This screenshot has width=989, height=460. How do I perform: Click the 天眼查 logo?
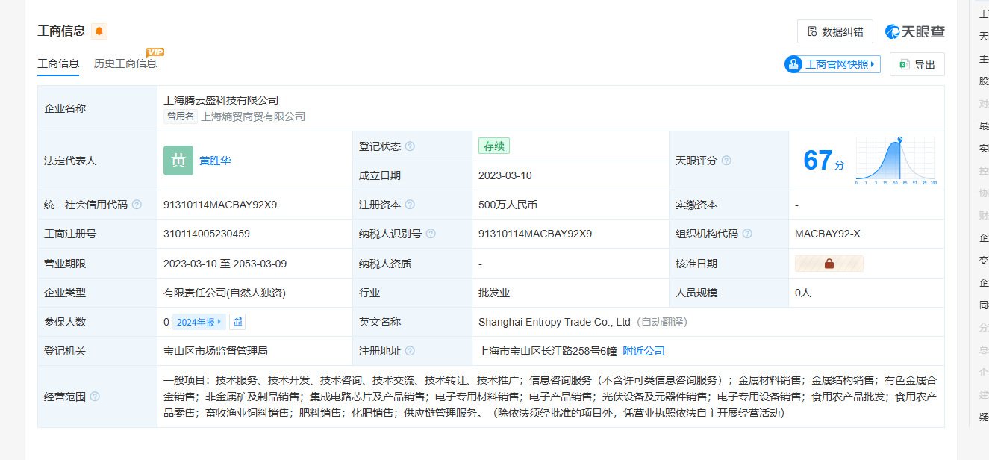pos(915,31)
